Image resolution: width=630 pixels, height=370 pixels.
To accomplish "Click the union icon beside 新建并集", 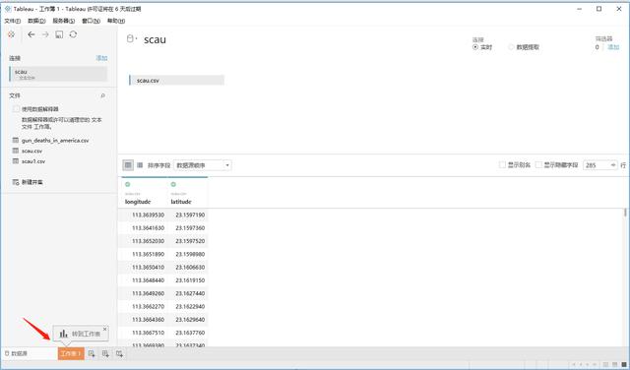I will click(x=16, y=182).
